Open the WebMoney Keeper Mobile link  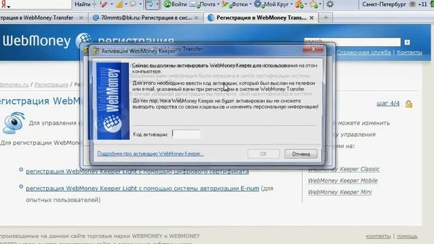point(342,181)
